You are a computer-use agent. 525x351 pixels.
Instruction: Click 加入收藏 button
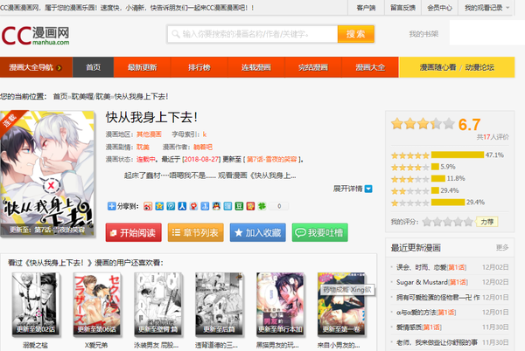pyautogui.click(x=258, y=232)
